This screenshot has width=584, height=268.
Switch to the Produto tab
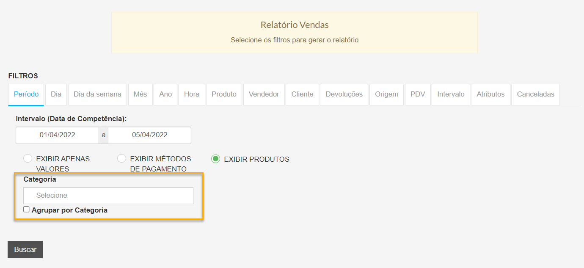224,94
